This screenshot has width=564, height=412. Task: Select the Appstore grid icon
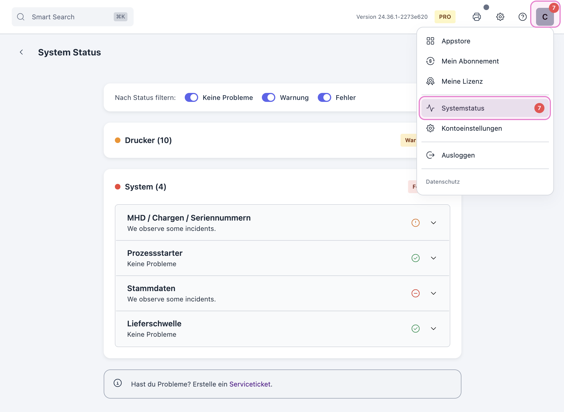[430, 41]
